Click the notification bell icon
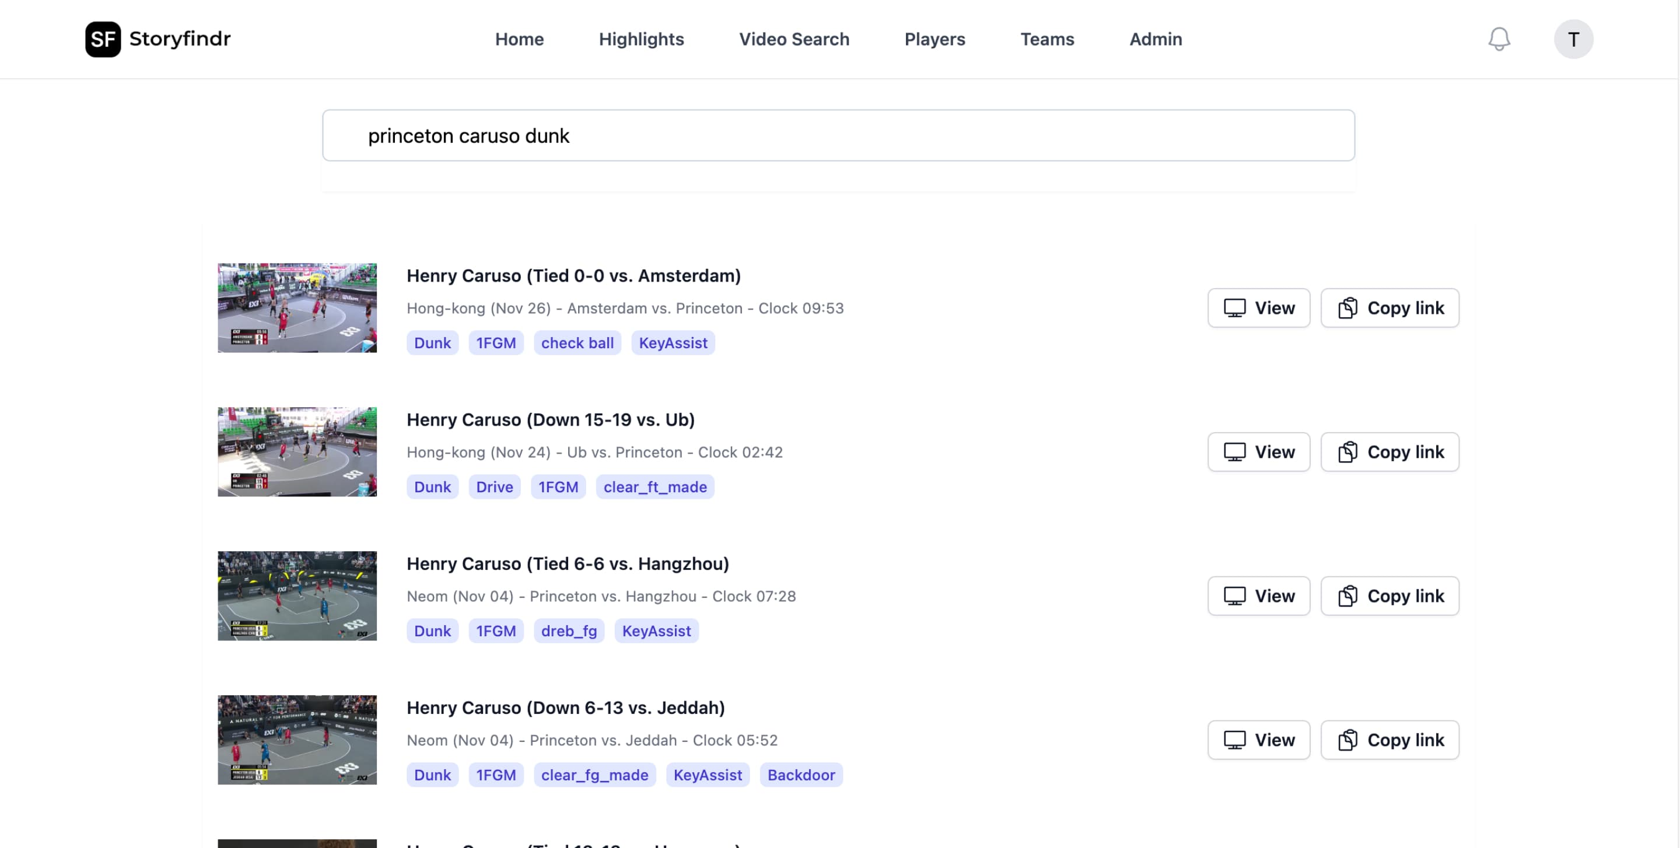The image size is (1680, 848). click(1499, 39)
